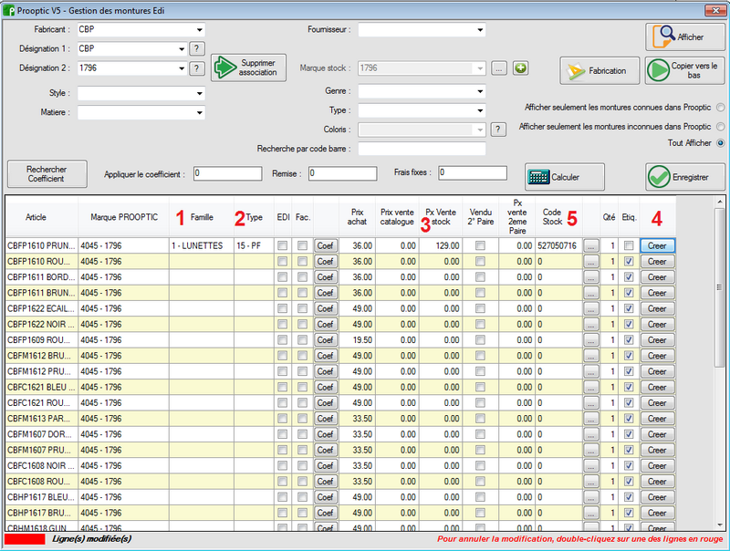Click the Frais fixes input field
The height and width of the screenshot is (551, 730).
point(473,172)
